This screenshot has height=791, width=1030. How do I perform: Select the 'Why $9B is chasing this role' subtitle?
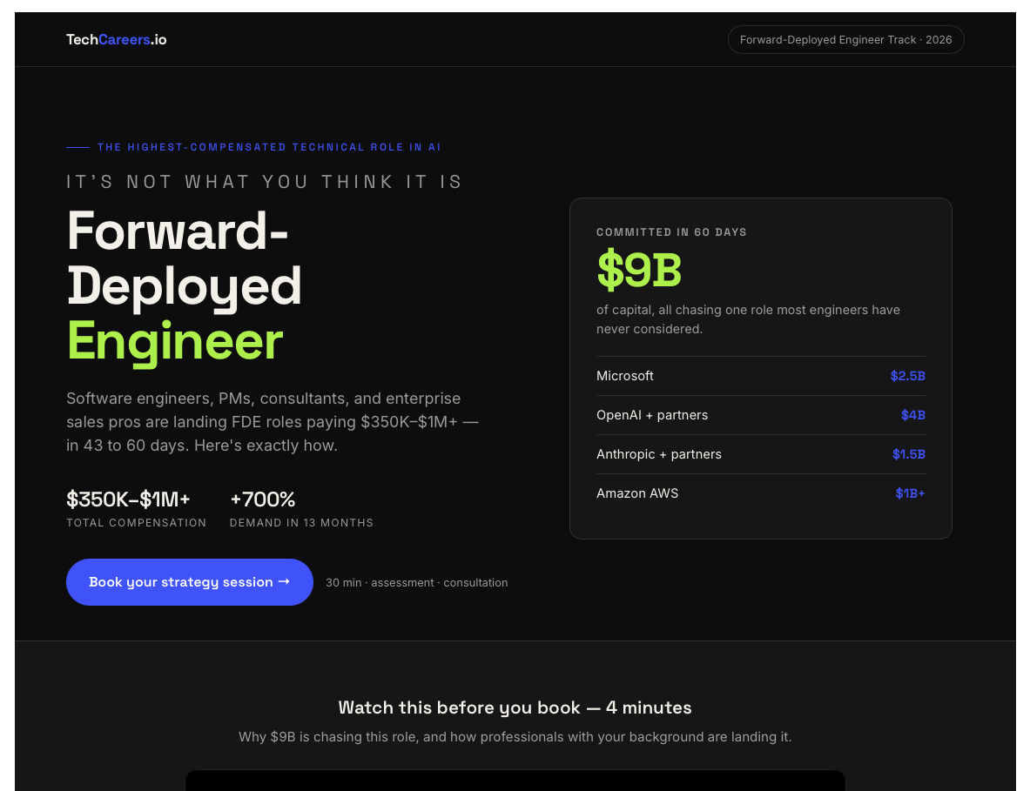pyautogui.click(x=515, y=737)
